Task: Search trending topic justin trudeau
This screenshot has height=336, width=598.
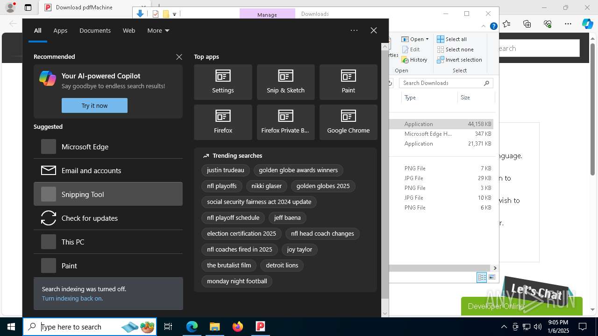Action: coord(226,170)
